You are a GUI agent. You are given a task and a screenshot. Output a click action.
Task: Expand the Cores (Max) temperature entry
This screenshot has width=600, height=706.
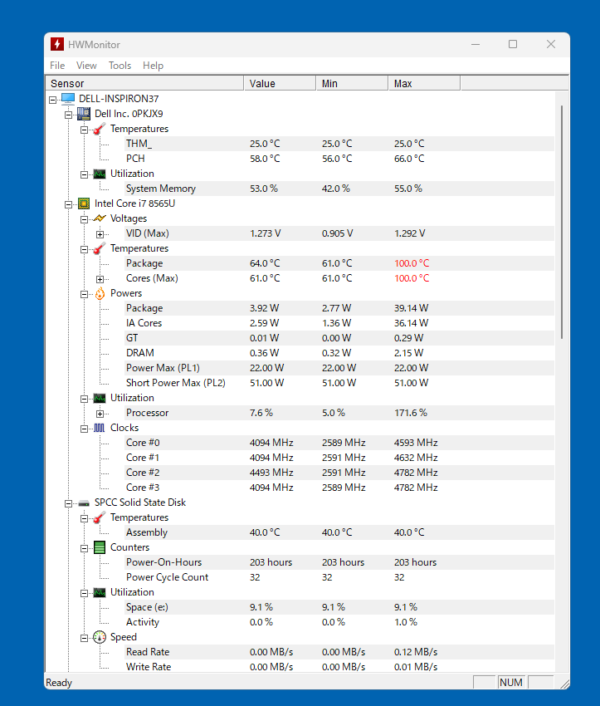100,279
